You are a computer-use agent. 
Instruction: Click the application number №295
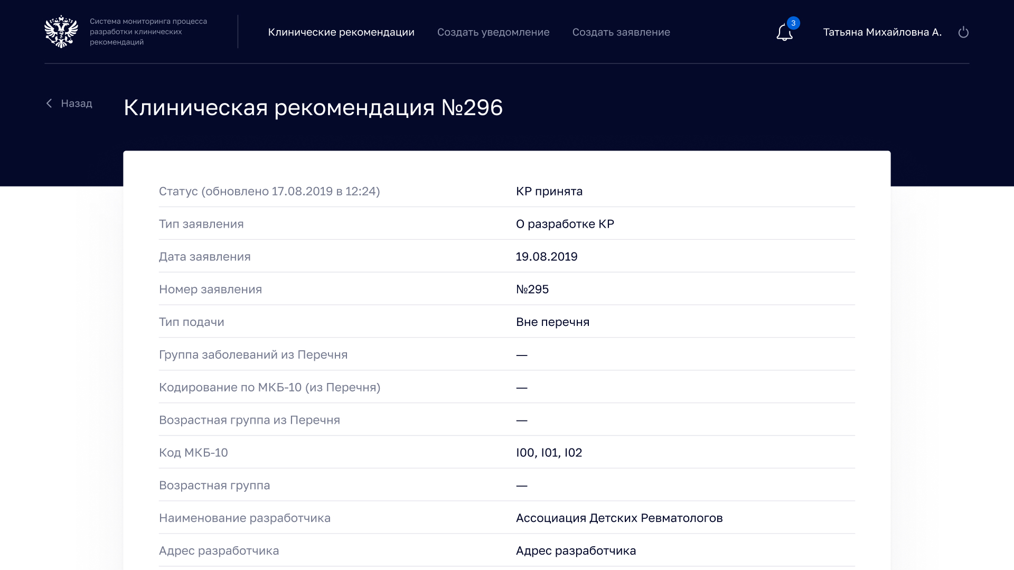click(x=532, y=289)
